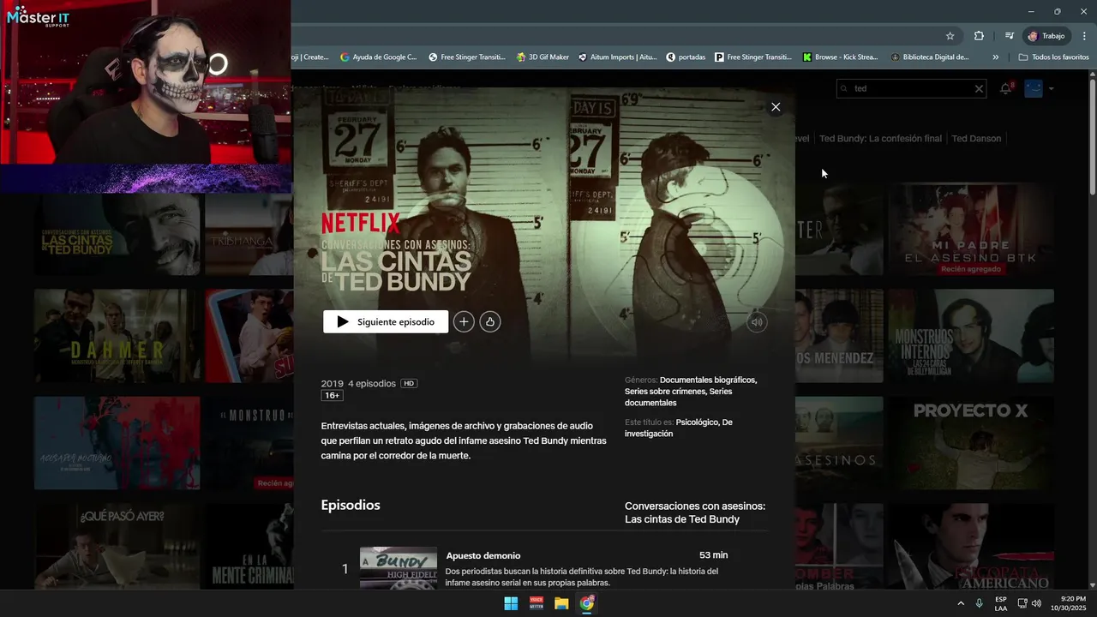Select the 'Apuesto demonio' episode title
Image resolution: width=1097 pixels, height=617 pixels.
pos(483,555)
